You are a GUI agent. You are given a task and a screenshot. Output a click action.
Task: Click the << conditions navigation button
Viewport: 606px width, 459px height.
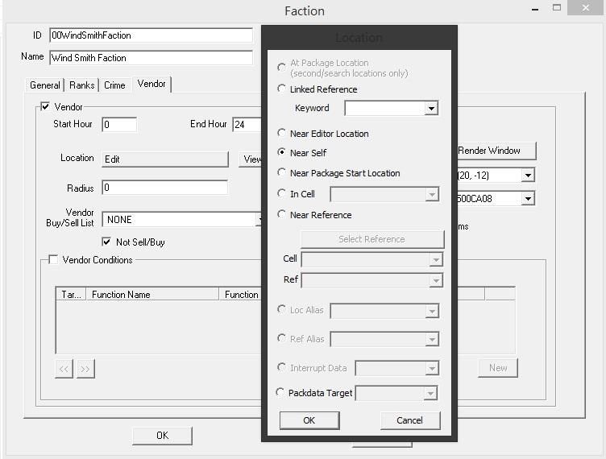[x=64, y=369]
